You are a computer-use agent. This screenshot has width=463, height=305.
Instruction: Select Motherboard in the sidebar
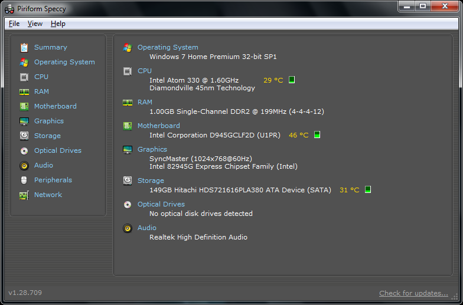[56, 106]
